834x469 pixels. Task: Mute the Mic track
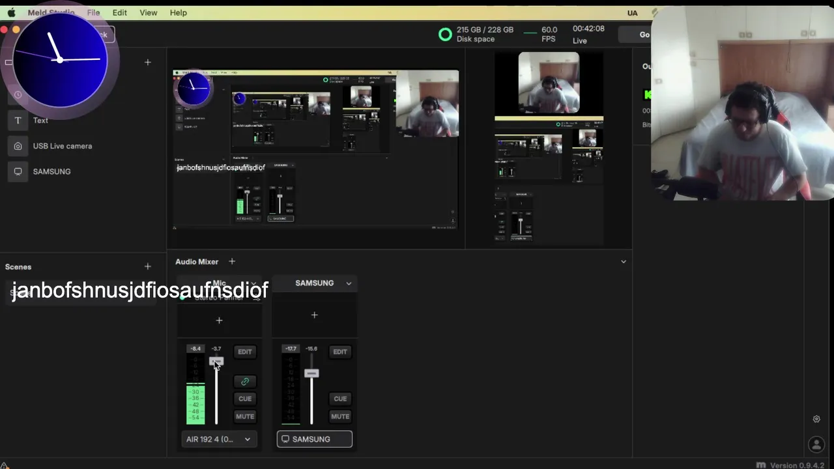pos(245,416)
